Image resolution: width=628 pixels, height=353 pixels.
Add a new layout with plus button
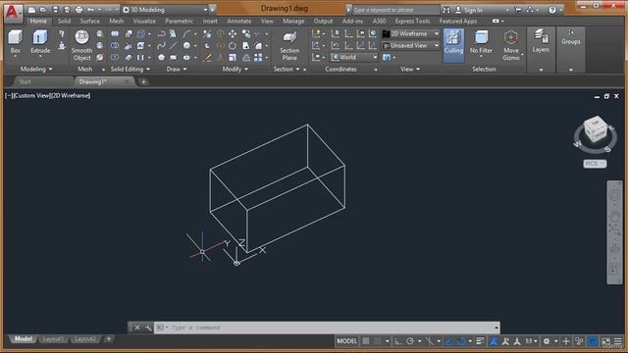[109, 339]
